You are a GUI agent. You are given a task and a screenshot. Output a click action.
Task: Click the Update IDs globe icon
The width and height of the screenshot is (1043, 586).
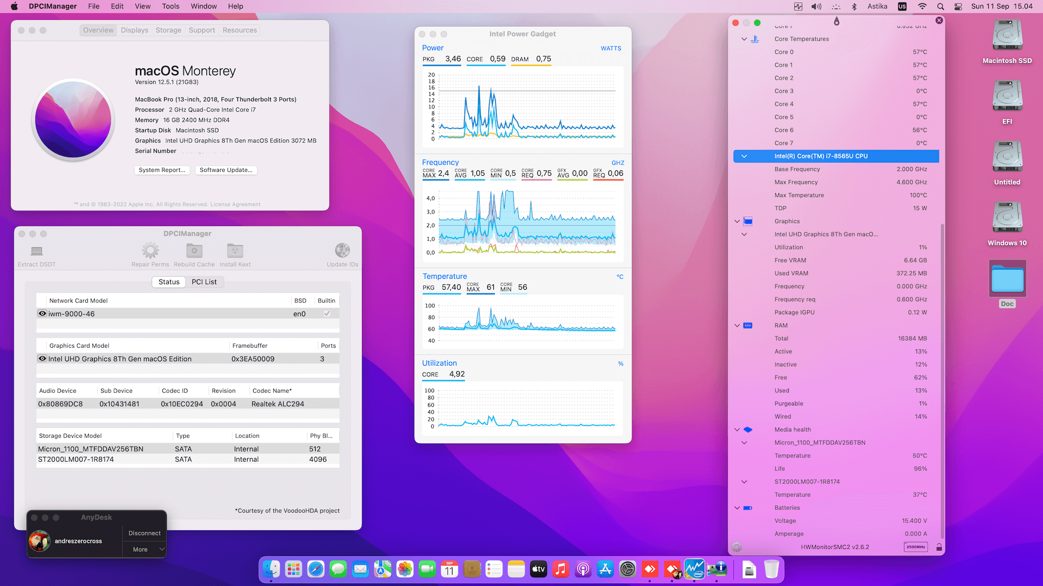342,251
